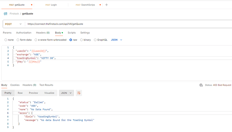Open the Test Results tab
The height and width of the screenshot is (132, 232).
[x=46, y=85]
